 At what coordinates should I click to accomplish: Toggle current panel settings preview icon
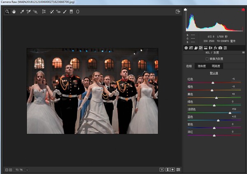pyautogui.click(x=178, y=169)
